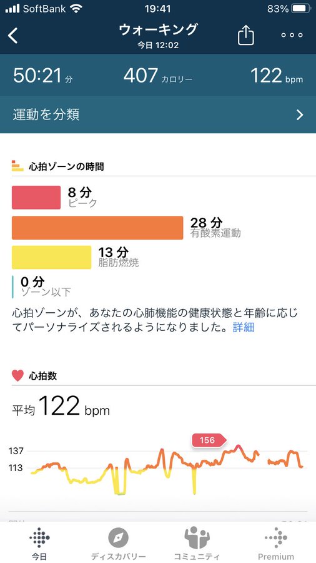Tap the 407 カロリー stat
This screenshot has height=563, width=316.
coord(157,76)
